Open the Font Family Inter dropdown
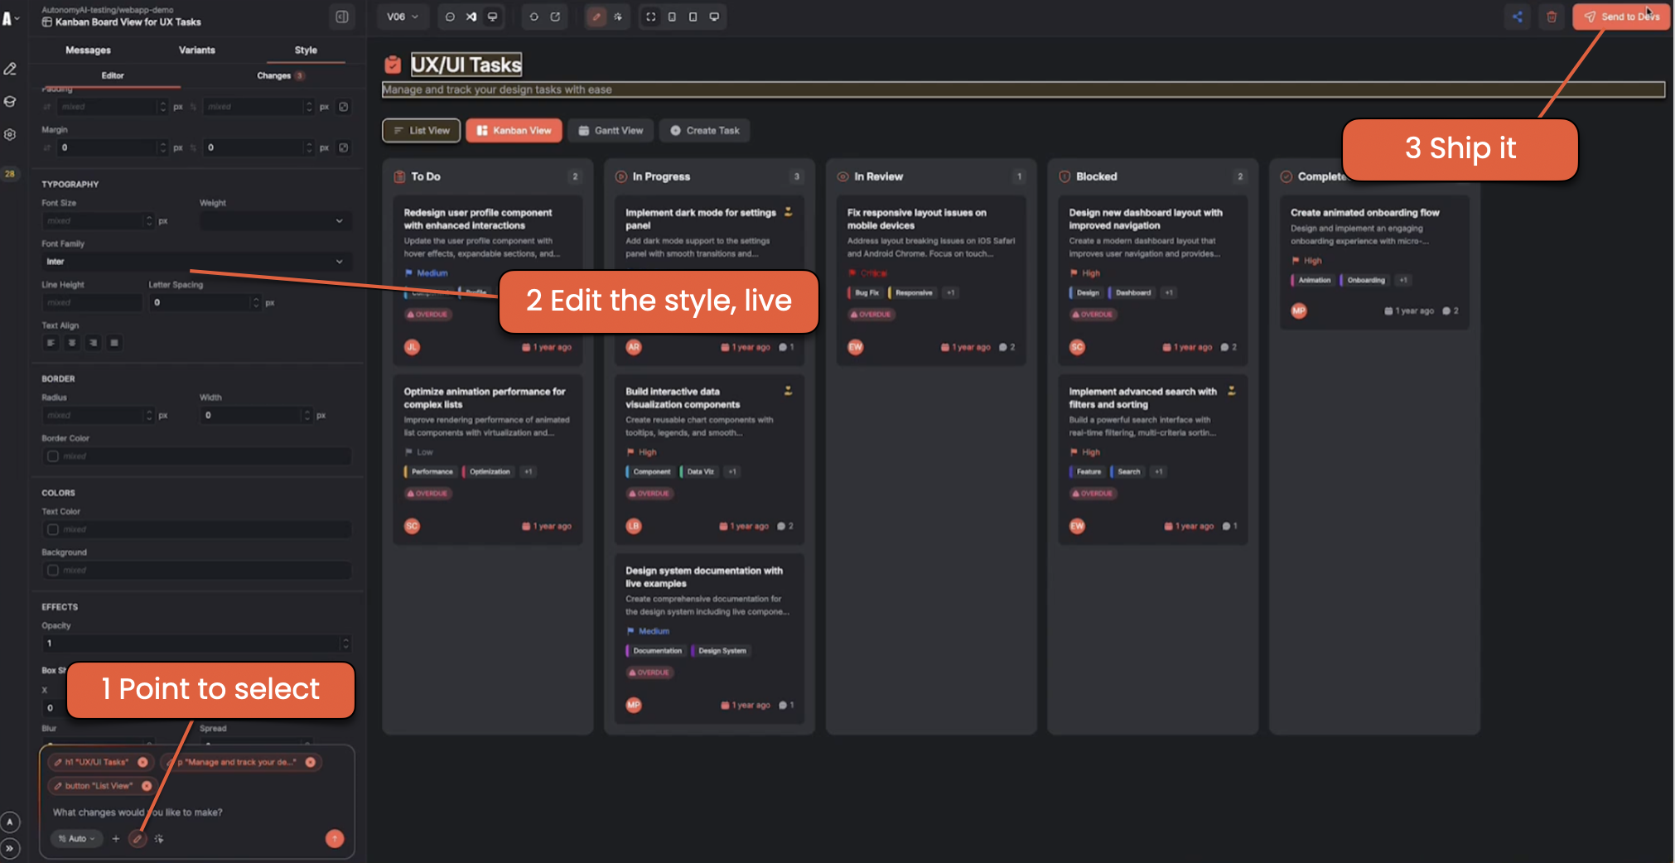The width and height of the screenshot is (1675, 863). [196, 262]
